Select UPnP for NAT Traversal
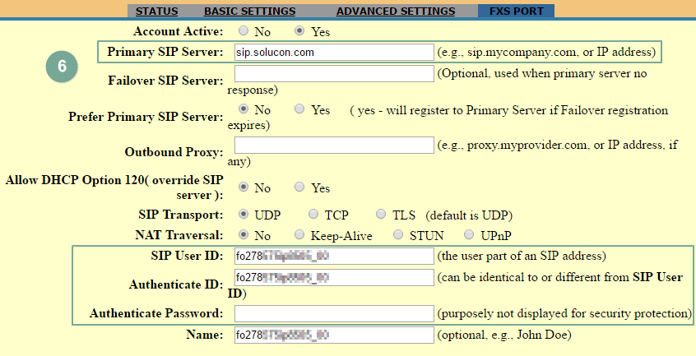Screen dimensions: 696x356 pyautogui.click(x=470, y=236)
